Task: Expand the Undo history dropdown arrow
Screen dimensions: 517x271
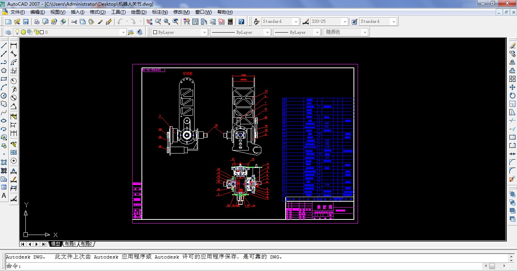Action: (126, 22)
